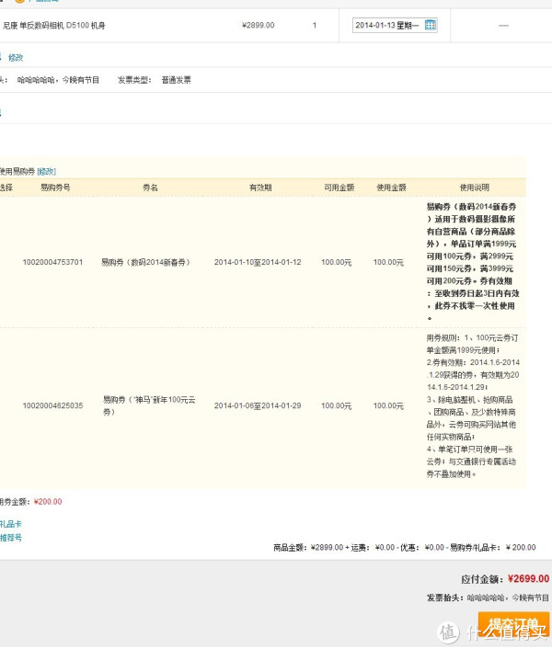The image size is (552, 649).
Task: Select coupon name 易购券（"神马"新年100元云券）
Action: pos(149,405)
